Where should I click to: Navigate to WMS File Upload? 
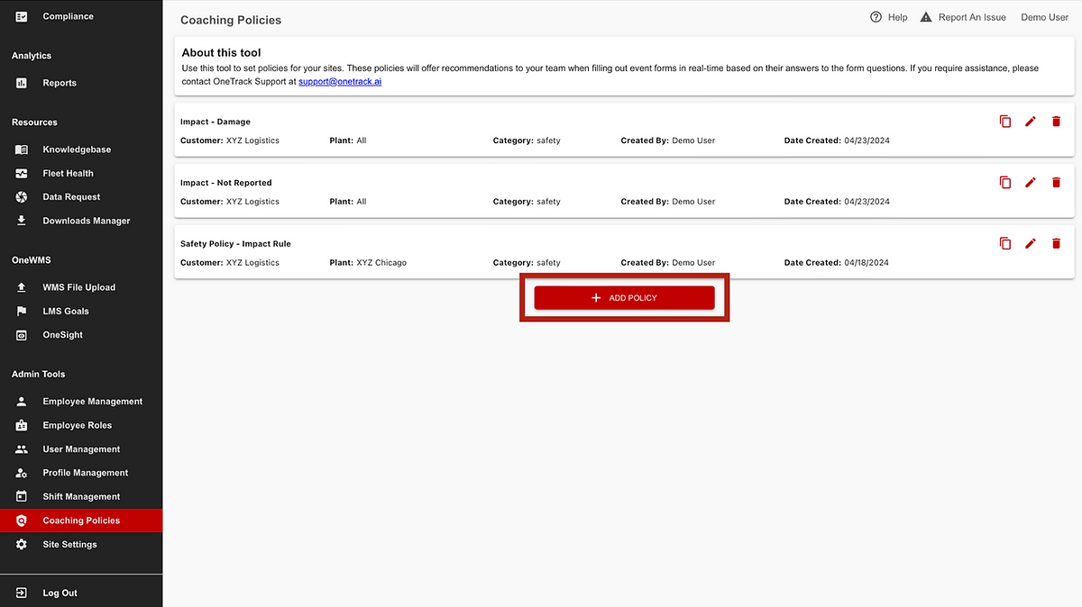(78, 287)
